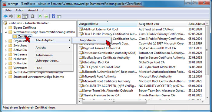Open the Help question mark icon

point(53,16)
